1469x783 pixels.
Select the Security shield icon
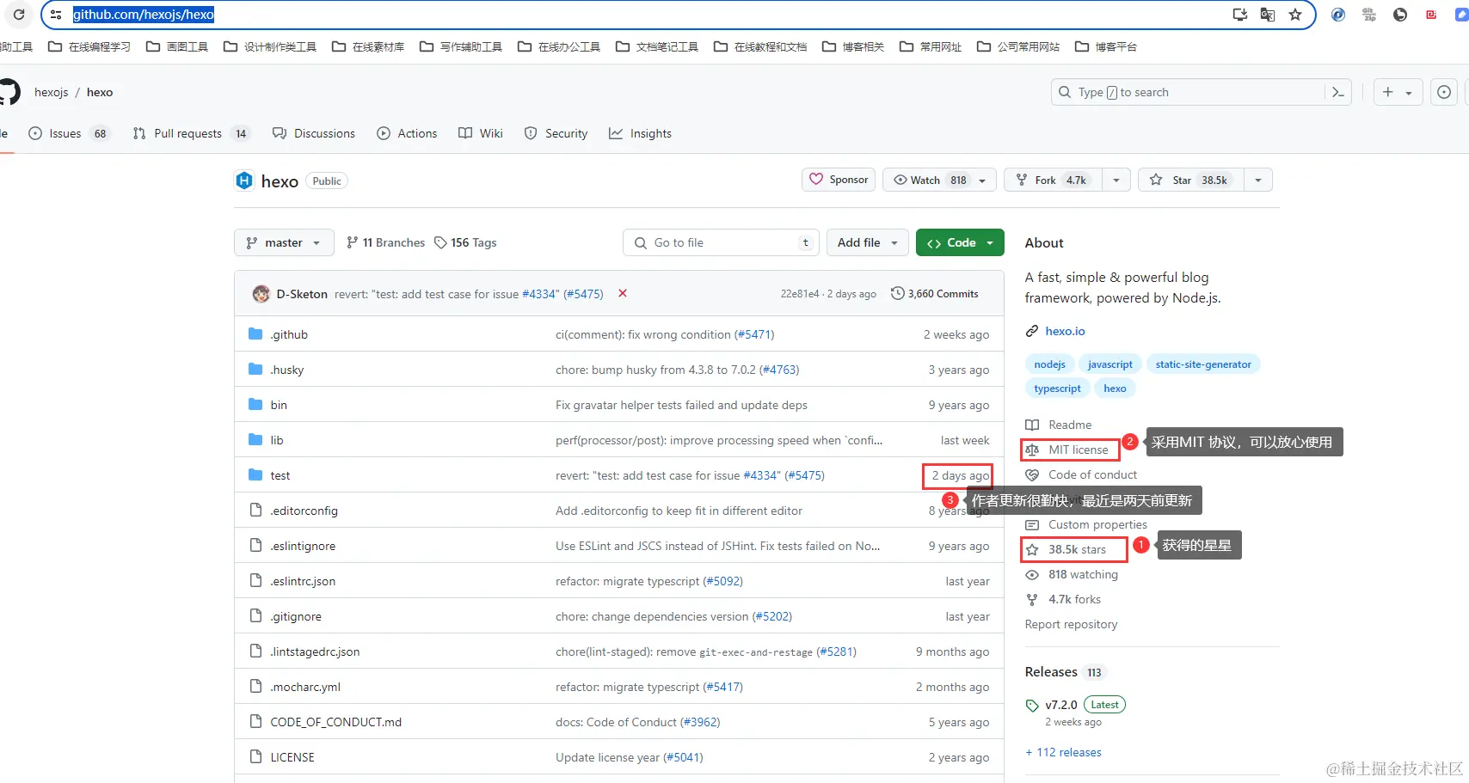tap(530, 133)
